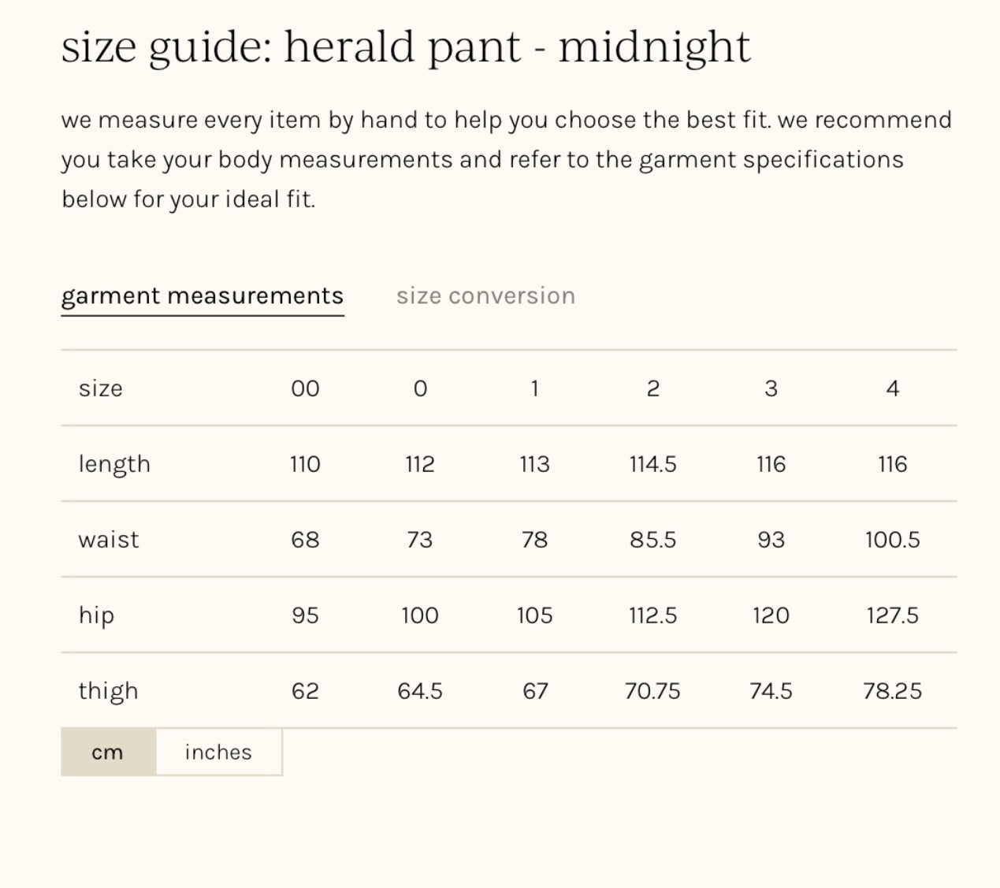Viewport: 1000px width, 888px height.
Task: Click the size 4 column header
Action: coord(892,388)
